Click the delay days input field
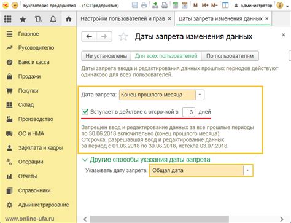Viewport: 291px width, 223px height. [188, 112]
